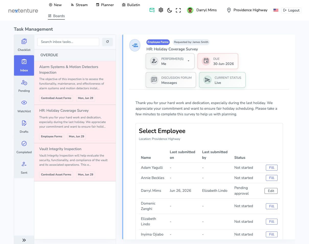Image resolution: width=309 pixels, height=244 pixels.
Task: Open the Performer(s) dropdown arrow
Action: [x=189, y=61]
